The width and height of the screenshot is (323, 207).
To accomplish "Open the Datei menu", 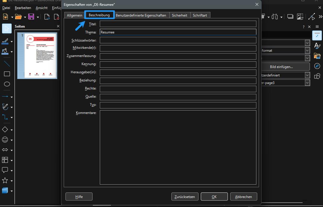I will click(x=6, y=8).
